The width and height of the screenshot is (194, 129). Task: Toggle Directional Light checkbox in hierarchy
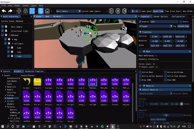pyautogui.click(x=3, y=31)
